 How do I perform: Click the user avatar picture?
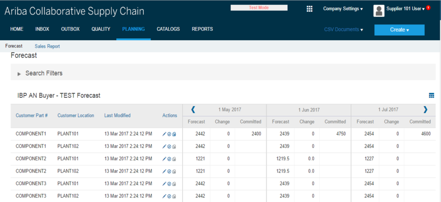[379, 11]
